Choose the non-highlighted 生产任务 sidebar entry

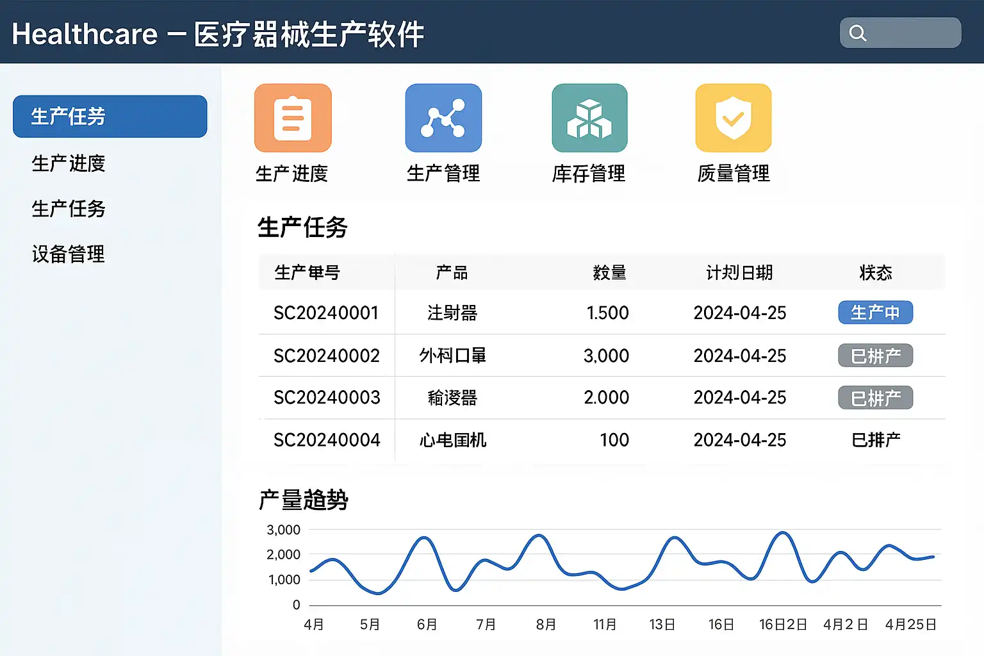[x=69, y=209]
